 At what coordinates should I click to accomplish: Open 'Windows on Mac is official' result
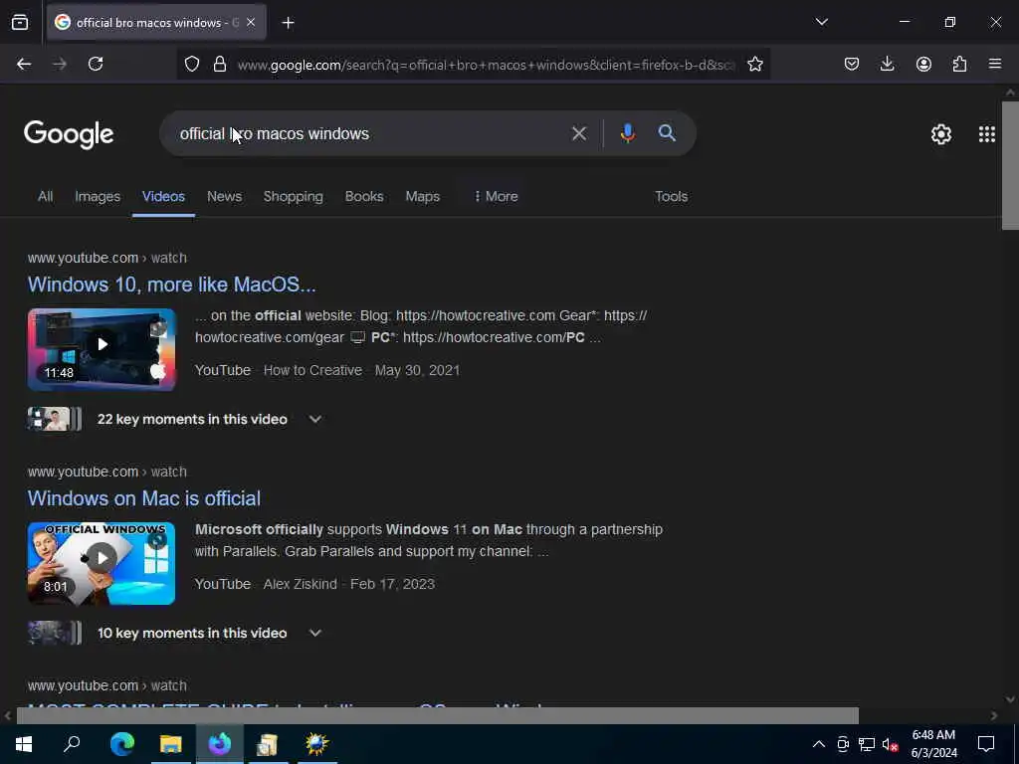(x=144, y=498)
